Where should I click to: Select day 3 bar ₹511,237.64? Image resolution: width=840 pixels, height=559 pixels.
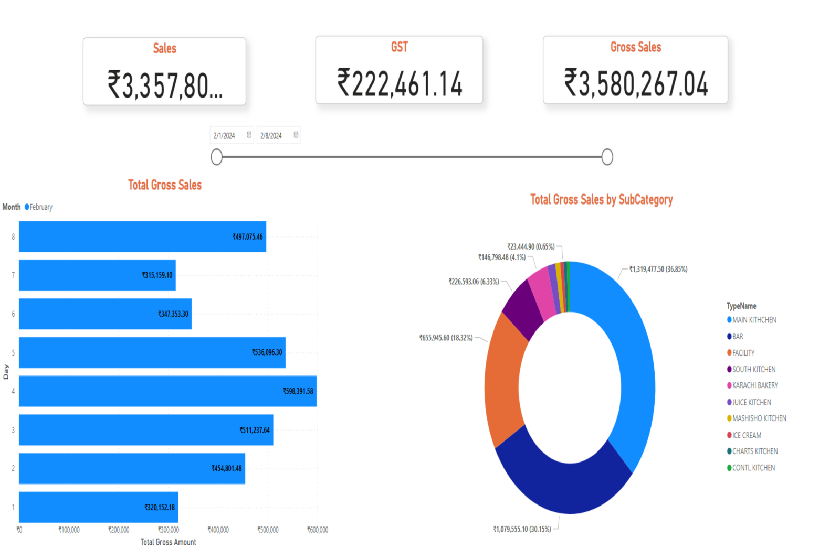[146, 430]
